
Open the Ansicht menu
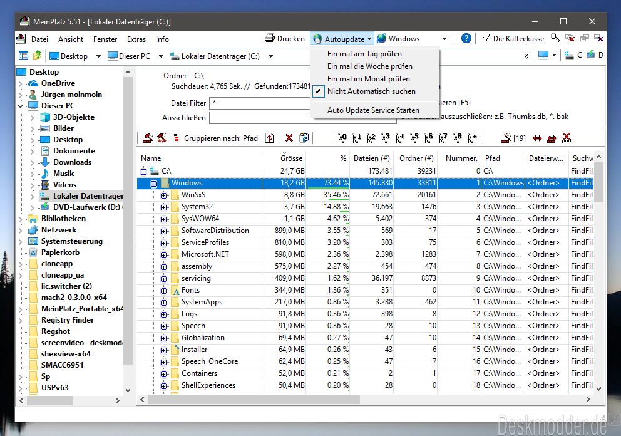[71, 39]
